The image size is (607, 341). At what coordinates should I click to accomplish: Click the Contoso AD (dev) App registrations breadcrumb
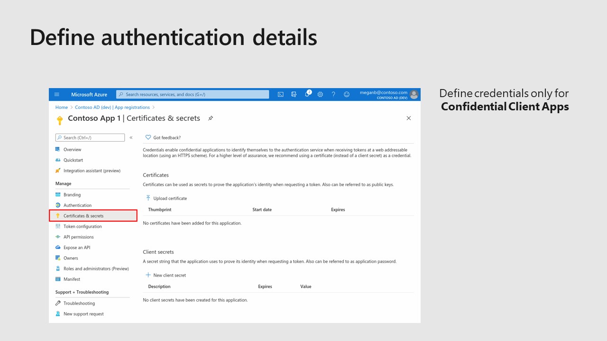(112, 108)
